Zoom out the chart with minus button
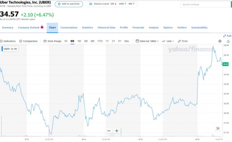232x142 pixels. 109,131
